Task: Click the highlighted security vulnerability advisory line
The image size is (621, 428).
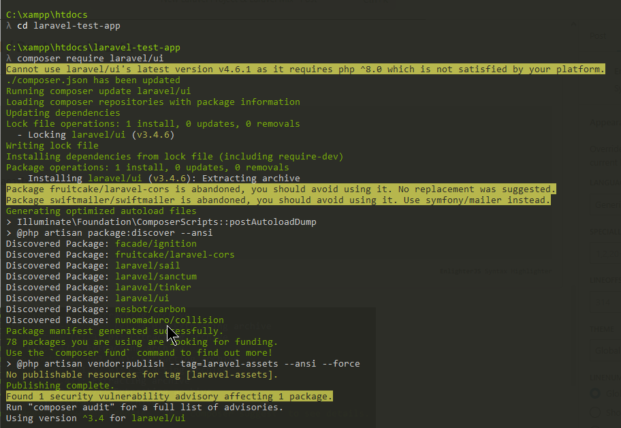Action: point(170,397)
